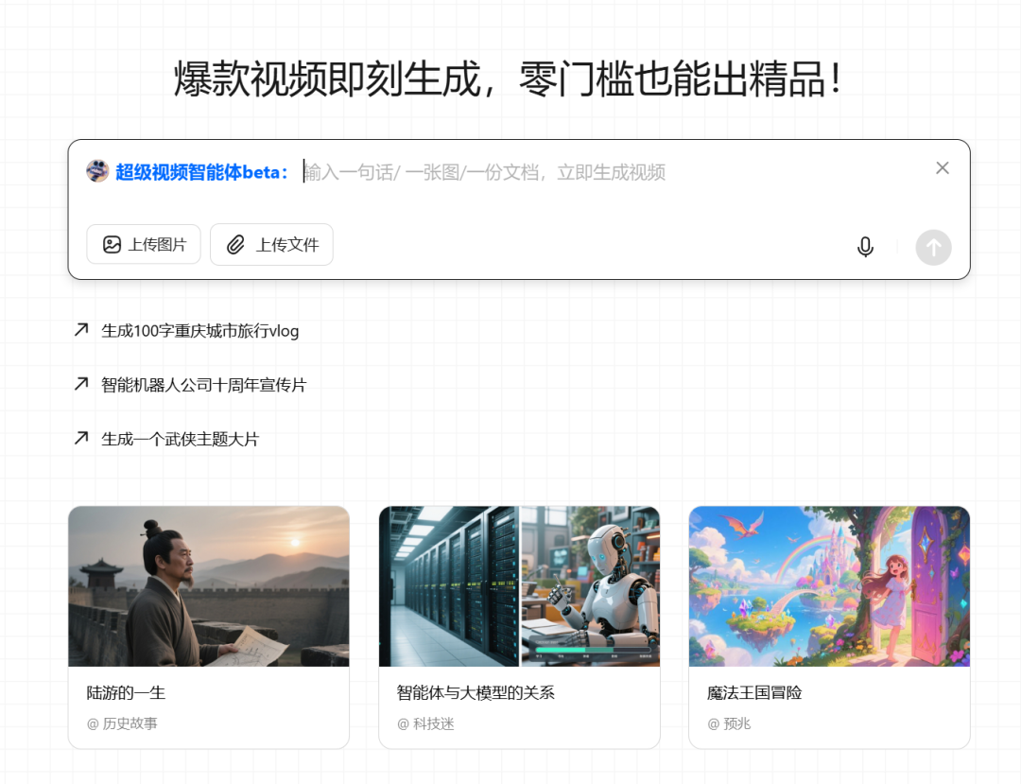Click the upward arrow send icon

click(x=933, y=247)
